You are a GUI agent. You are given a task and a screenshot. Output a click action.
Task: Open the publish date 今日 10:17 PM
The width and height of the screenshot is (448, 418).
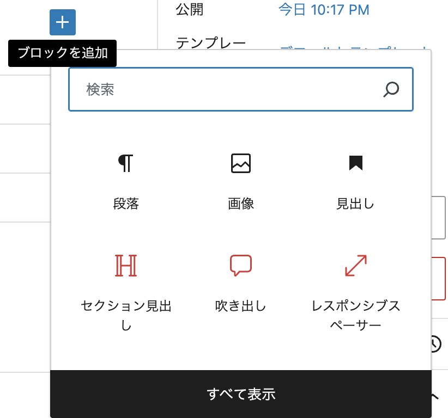[324, 10]
